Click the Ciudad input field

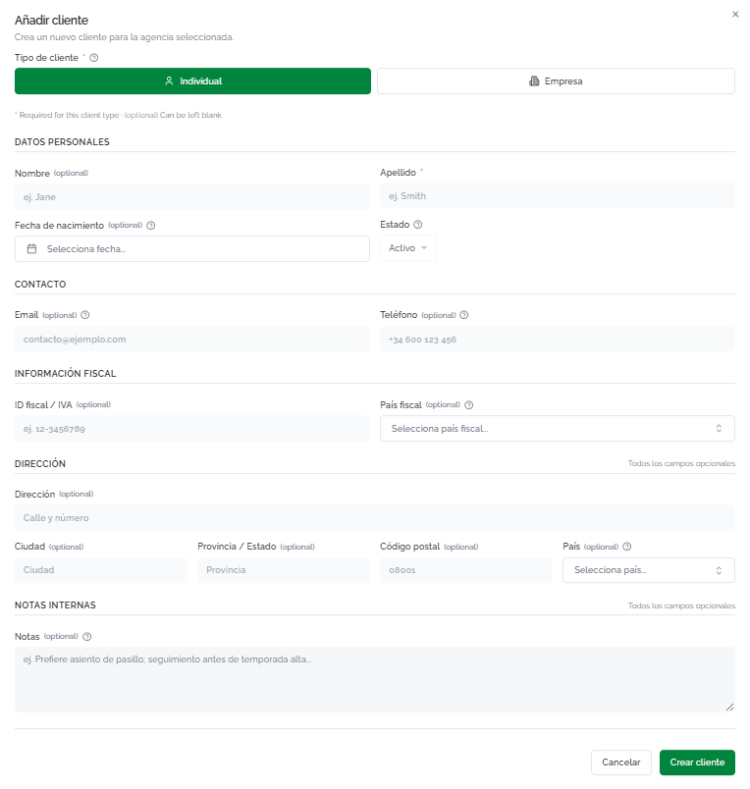(x=101, y=570)
